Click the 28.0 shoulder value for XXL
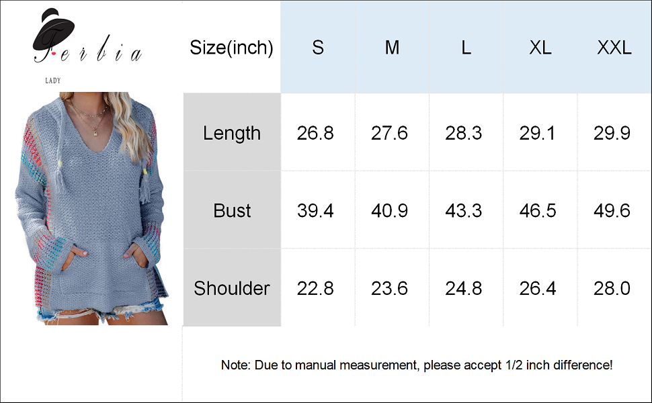This screenshot has width=652, height=403. (x=612, y=288)
